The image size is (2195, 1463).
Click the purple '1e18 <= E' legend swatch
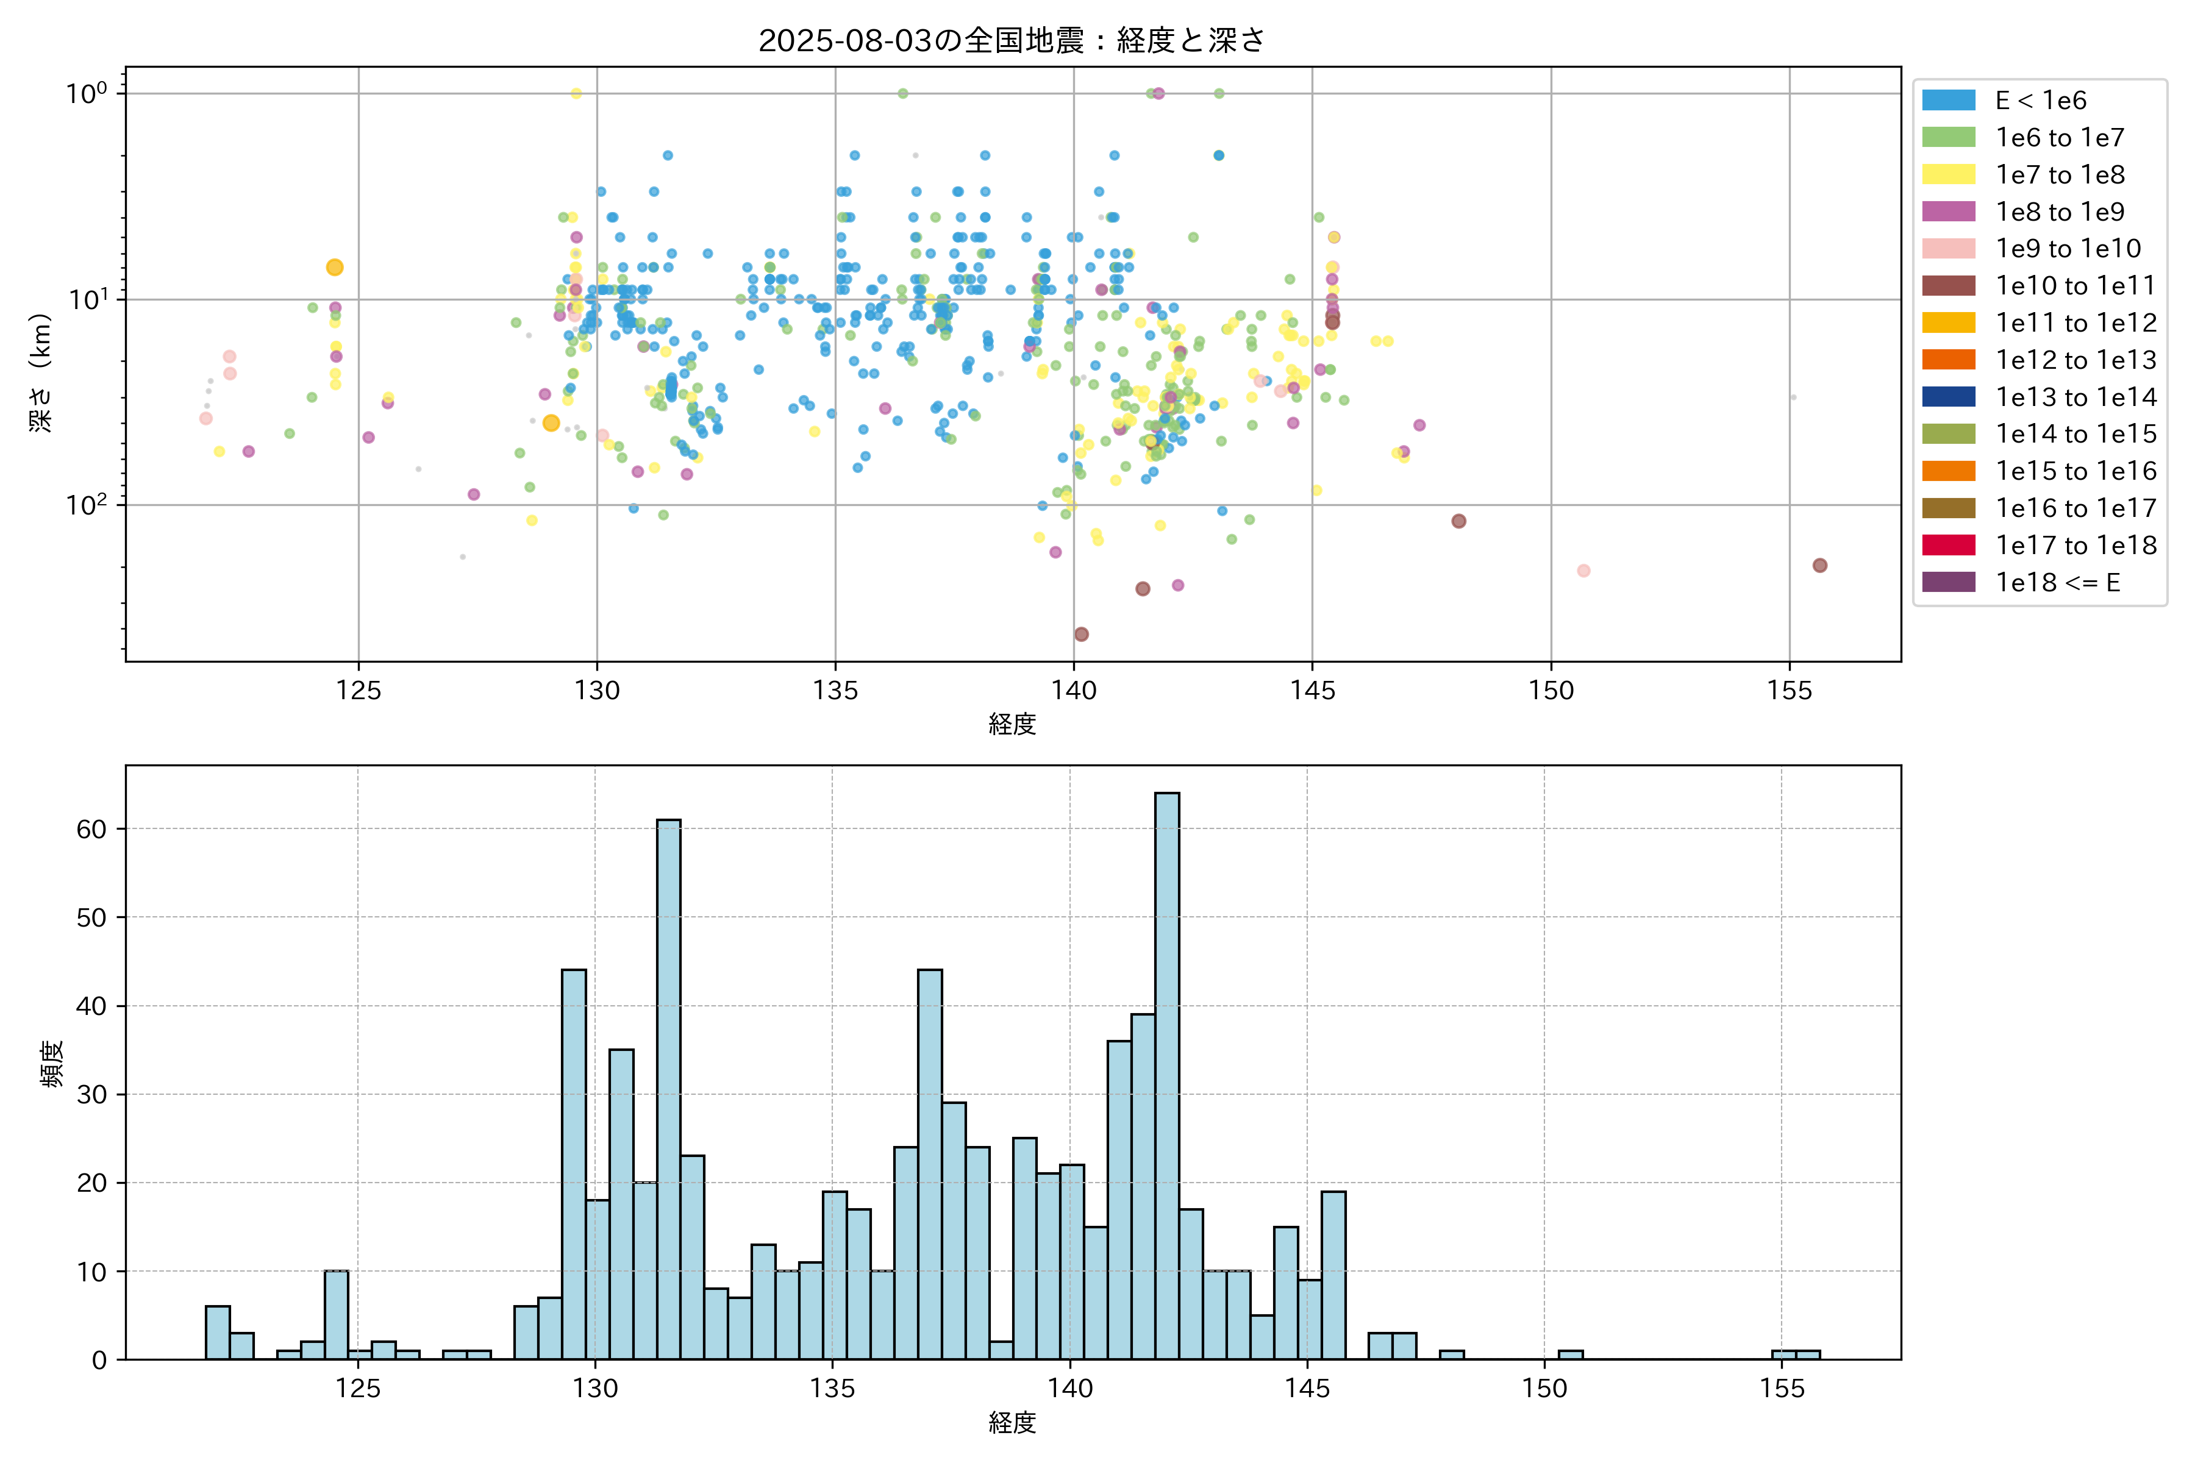click(x=1949, y=582)
